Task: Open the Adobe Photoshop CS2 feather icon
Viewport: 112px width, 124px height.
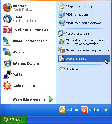Action: coord(7,41)
